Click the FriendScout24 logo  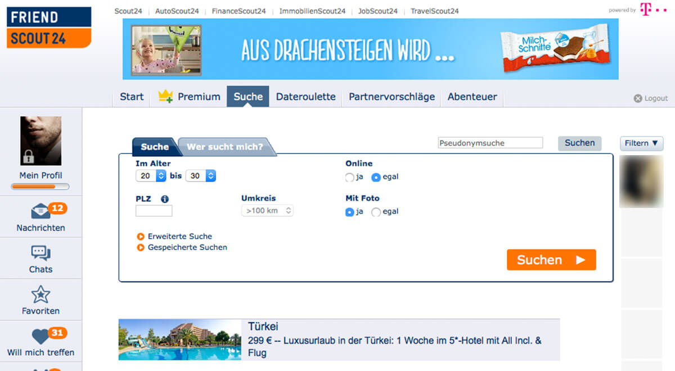tap(49, 27)
